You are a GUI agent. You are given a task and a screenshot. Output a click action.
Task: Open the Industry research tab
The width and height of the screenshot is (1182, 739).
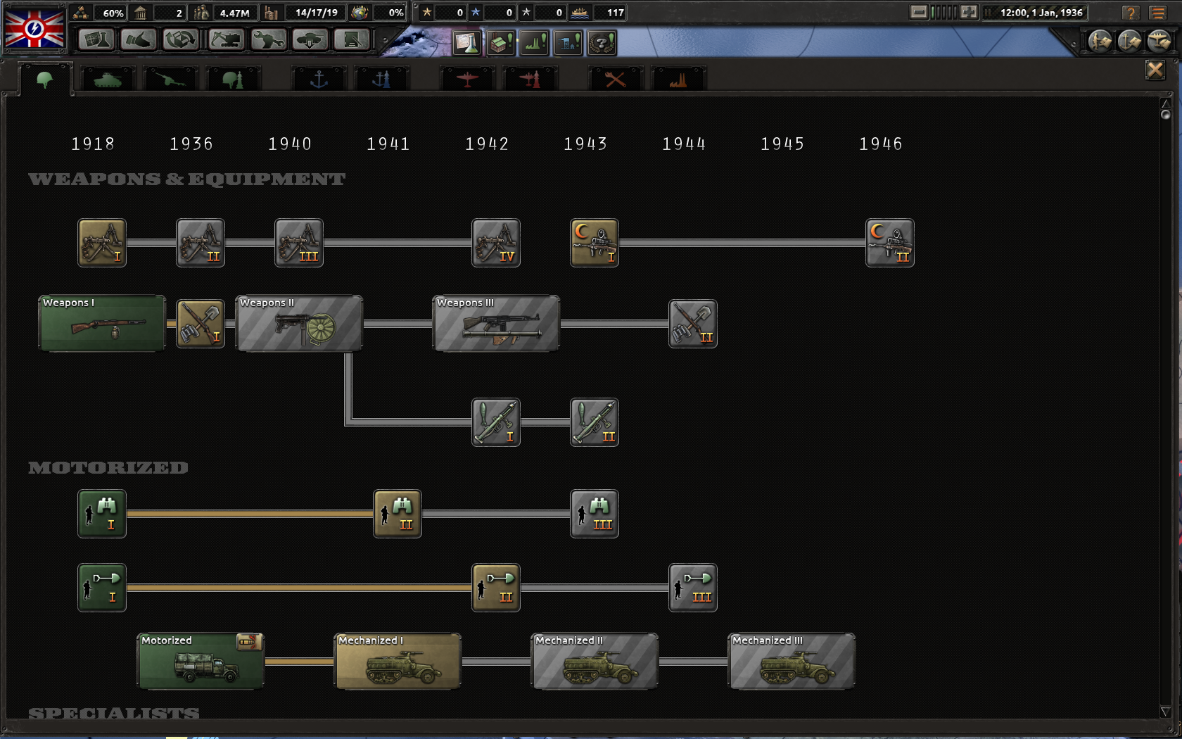pyautogui.click(x=678, y=80)
